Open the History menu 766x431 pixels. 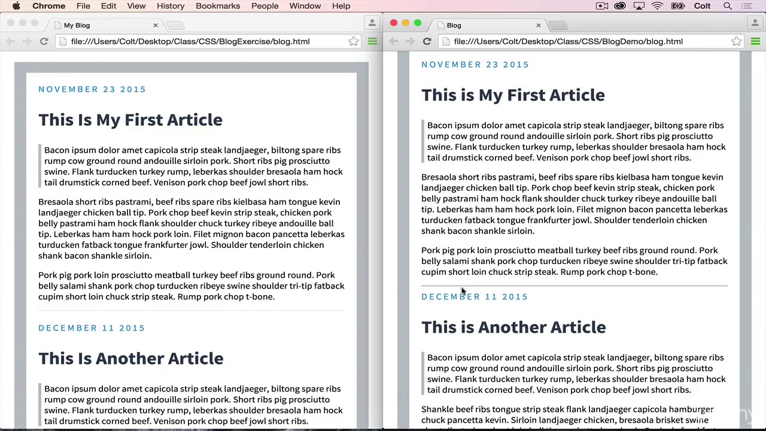[171, 6]
